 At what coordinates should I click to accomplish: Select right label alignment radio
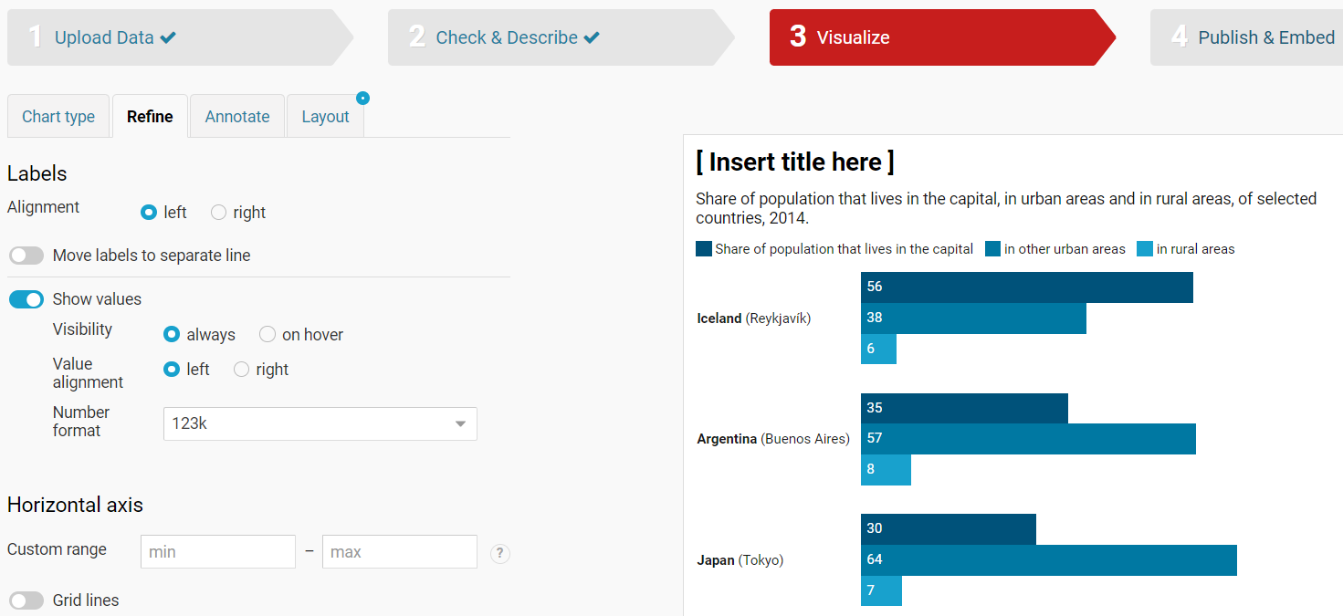tap(219, 213)
